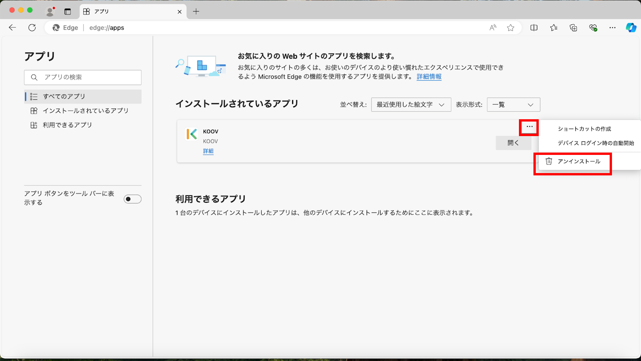Open the 表示形式 display format dropdown
The width and height of the screenshot is (641, 361).
click(x=513, y=105)
